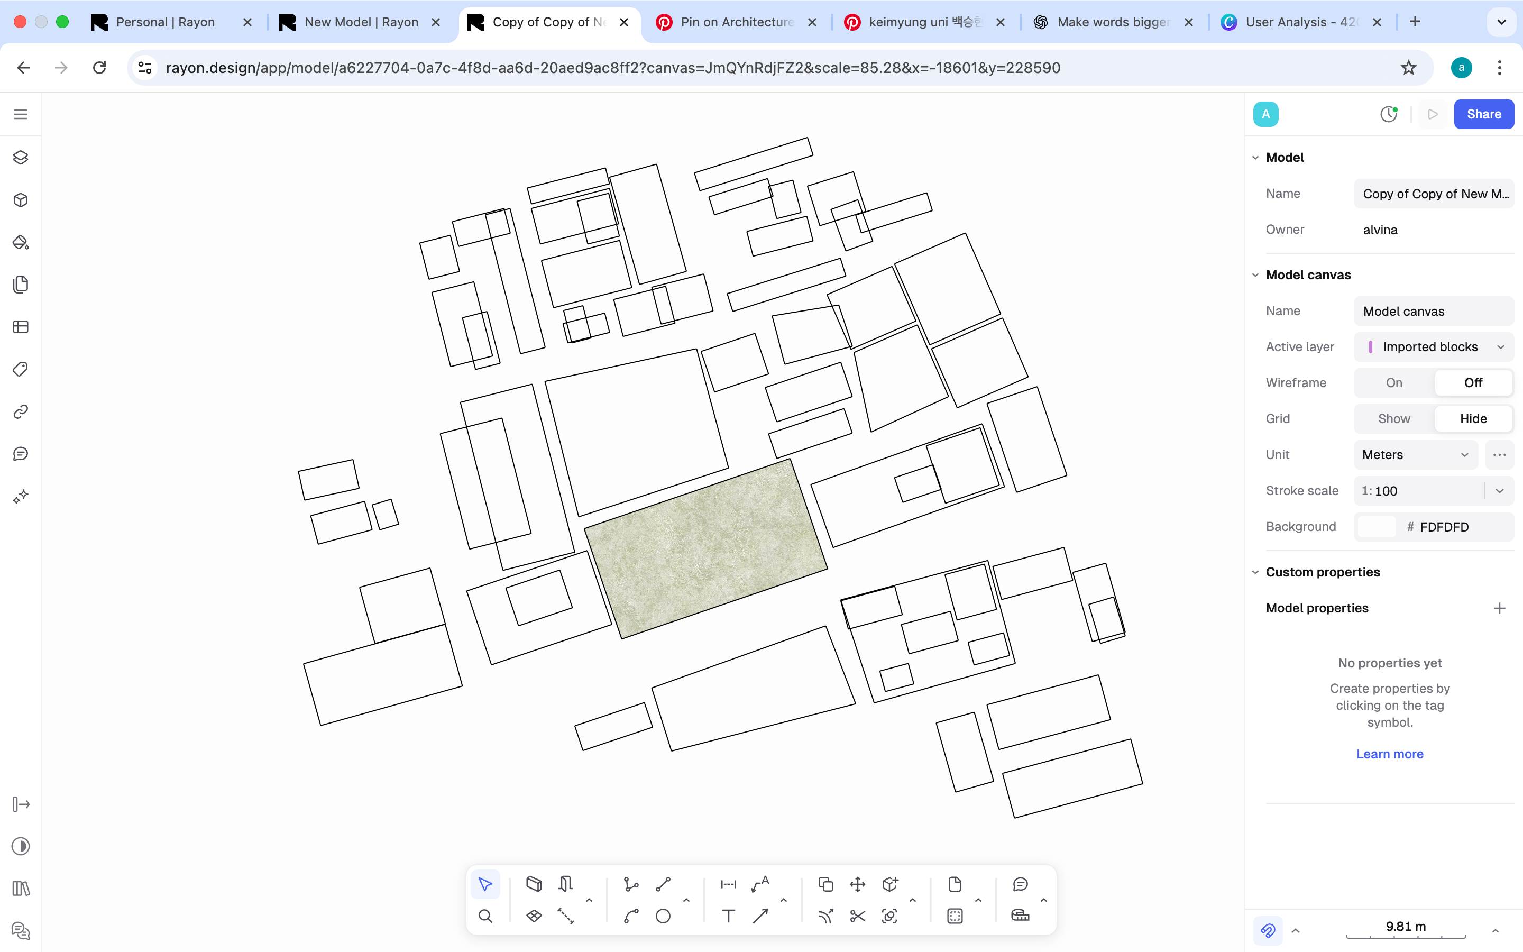This screenshot has width=1523, height=952.
Task: Choose the Move tool icon
Action: click(x=857, y=884)
